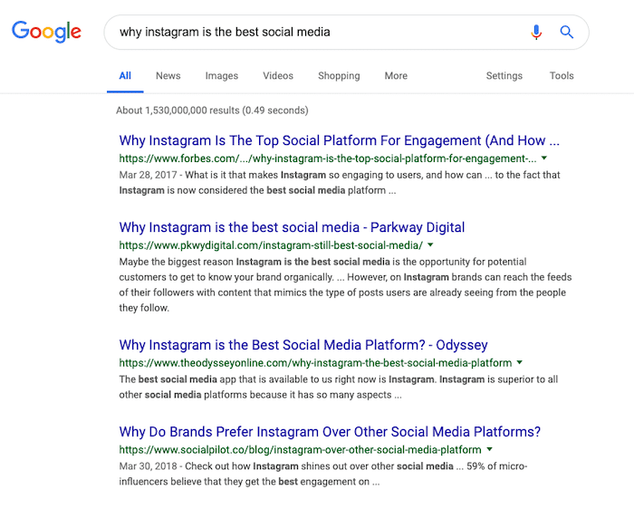This screenshot has height=518, width=634.
Task: Open search Tools
Action: click(x=562, y=76)
